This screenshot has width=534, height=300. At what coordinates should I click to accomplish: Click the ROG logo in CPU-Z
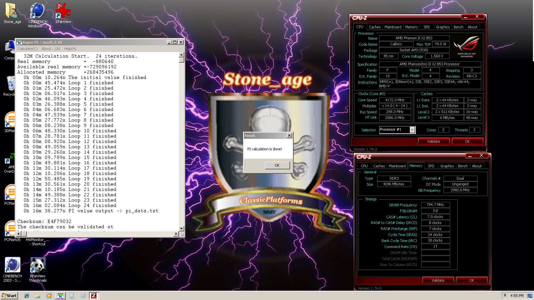467,47
